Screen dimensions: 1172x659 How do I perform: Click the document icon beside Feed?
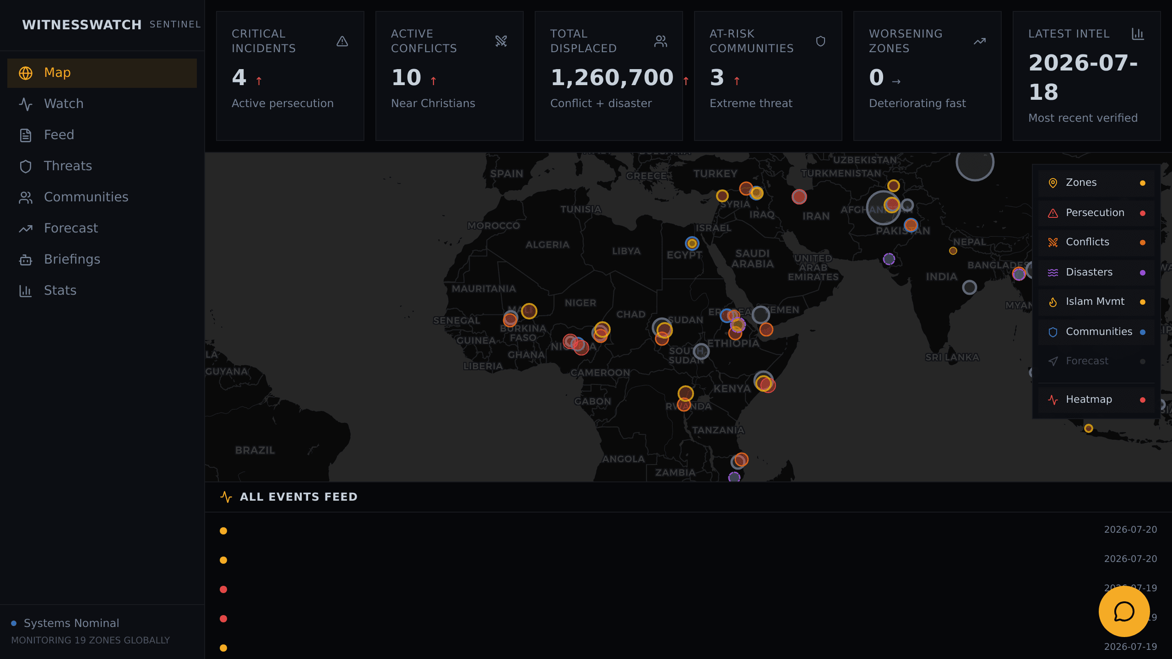point(26,135)
